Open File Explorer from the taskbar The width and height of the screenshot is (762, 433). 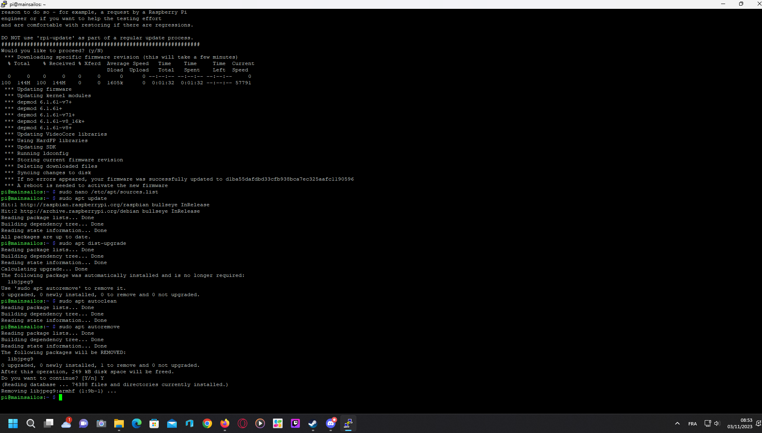119,423
